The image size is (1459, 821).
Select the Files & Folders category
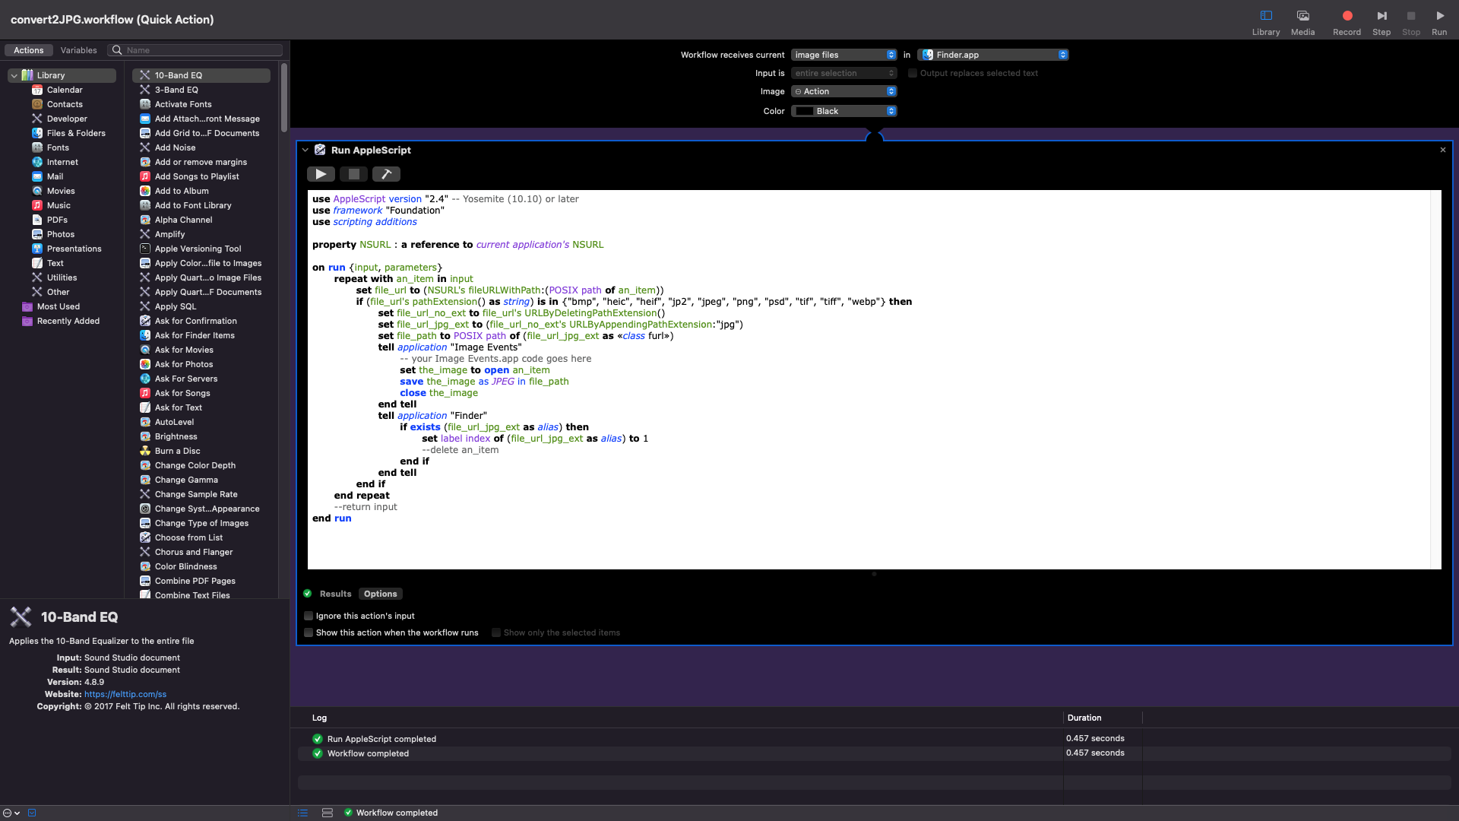[76, 133]
